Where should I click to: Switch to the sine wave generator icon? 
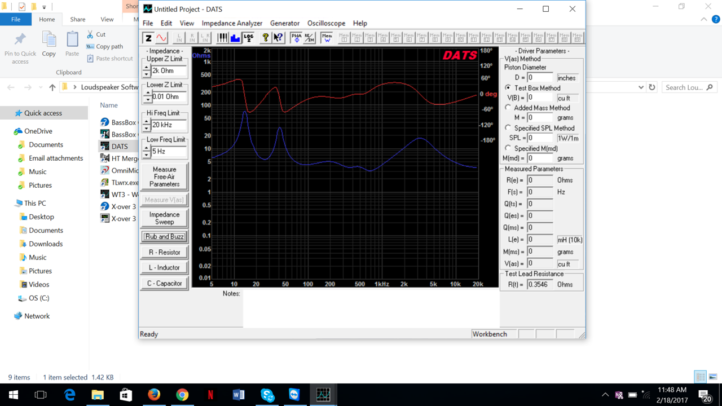161,38
